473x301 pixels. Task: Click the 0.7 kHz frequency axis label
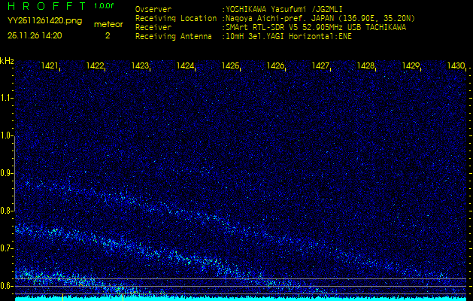point(7,248)
